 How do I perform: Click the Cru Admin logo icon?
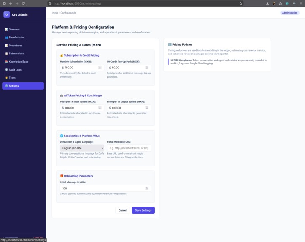(x=7, y=15)
